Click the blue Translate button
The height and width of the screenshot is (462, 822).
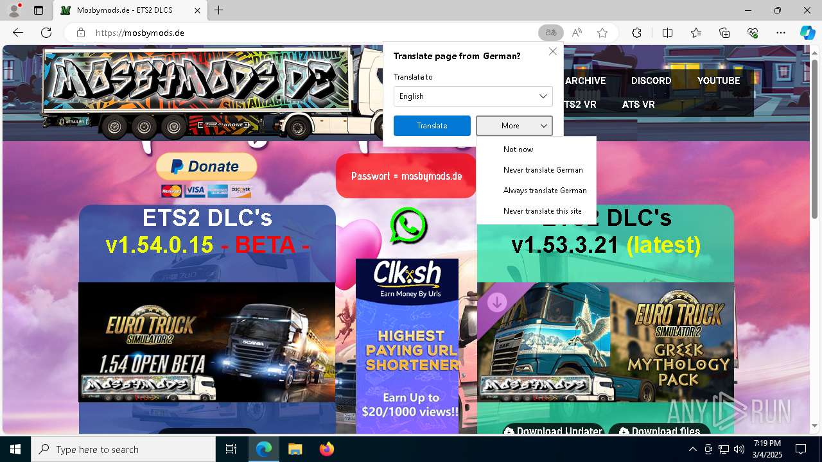[432, 126]
